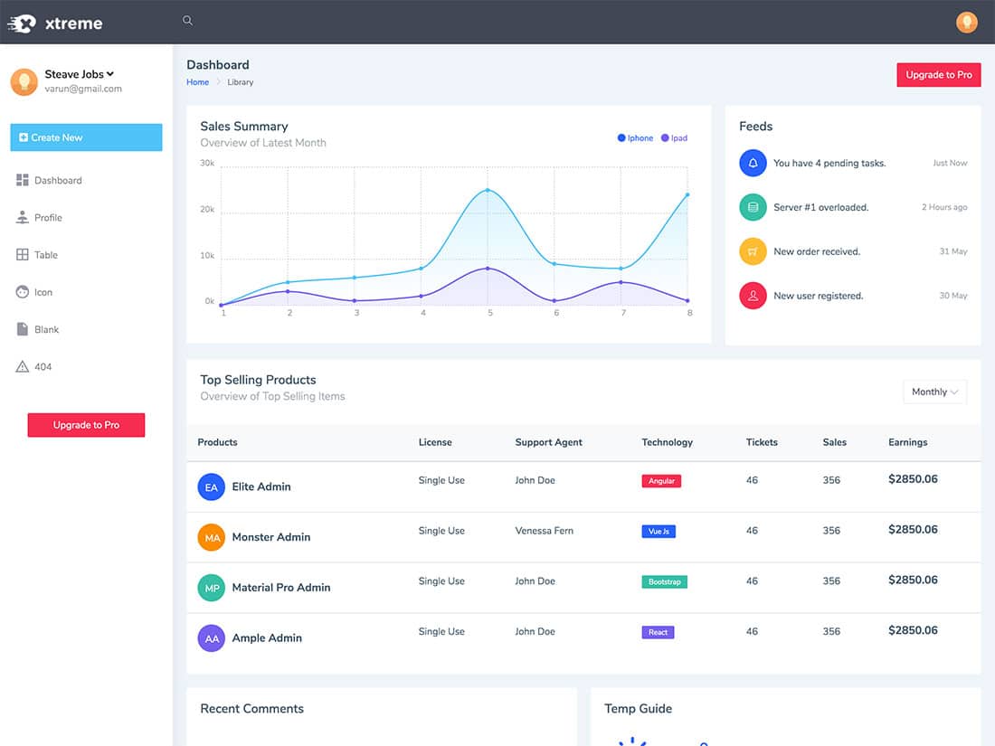The image size is (995, 746).
Task: Select the Monster Admin product name
Action: point(271,536)
